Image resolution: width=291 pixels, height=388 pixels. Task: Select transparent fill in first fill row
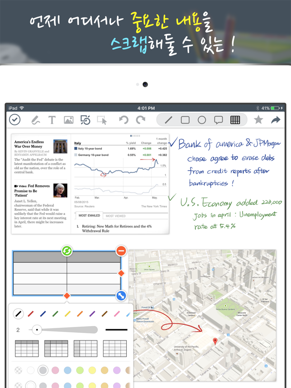18,370
